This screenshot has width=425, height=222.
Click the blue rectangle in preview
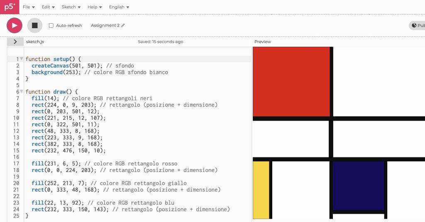(x=358, y=185)
